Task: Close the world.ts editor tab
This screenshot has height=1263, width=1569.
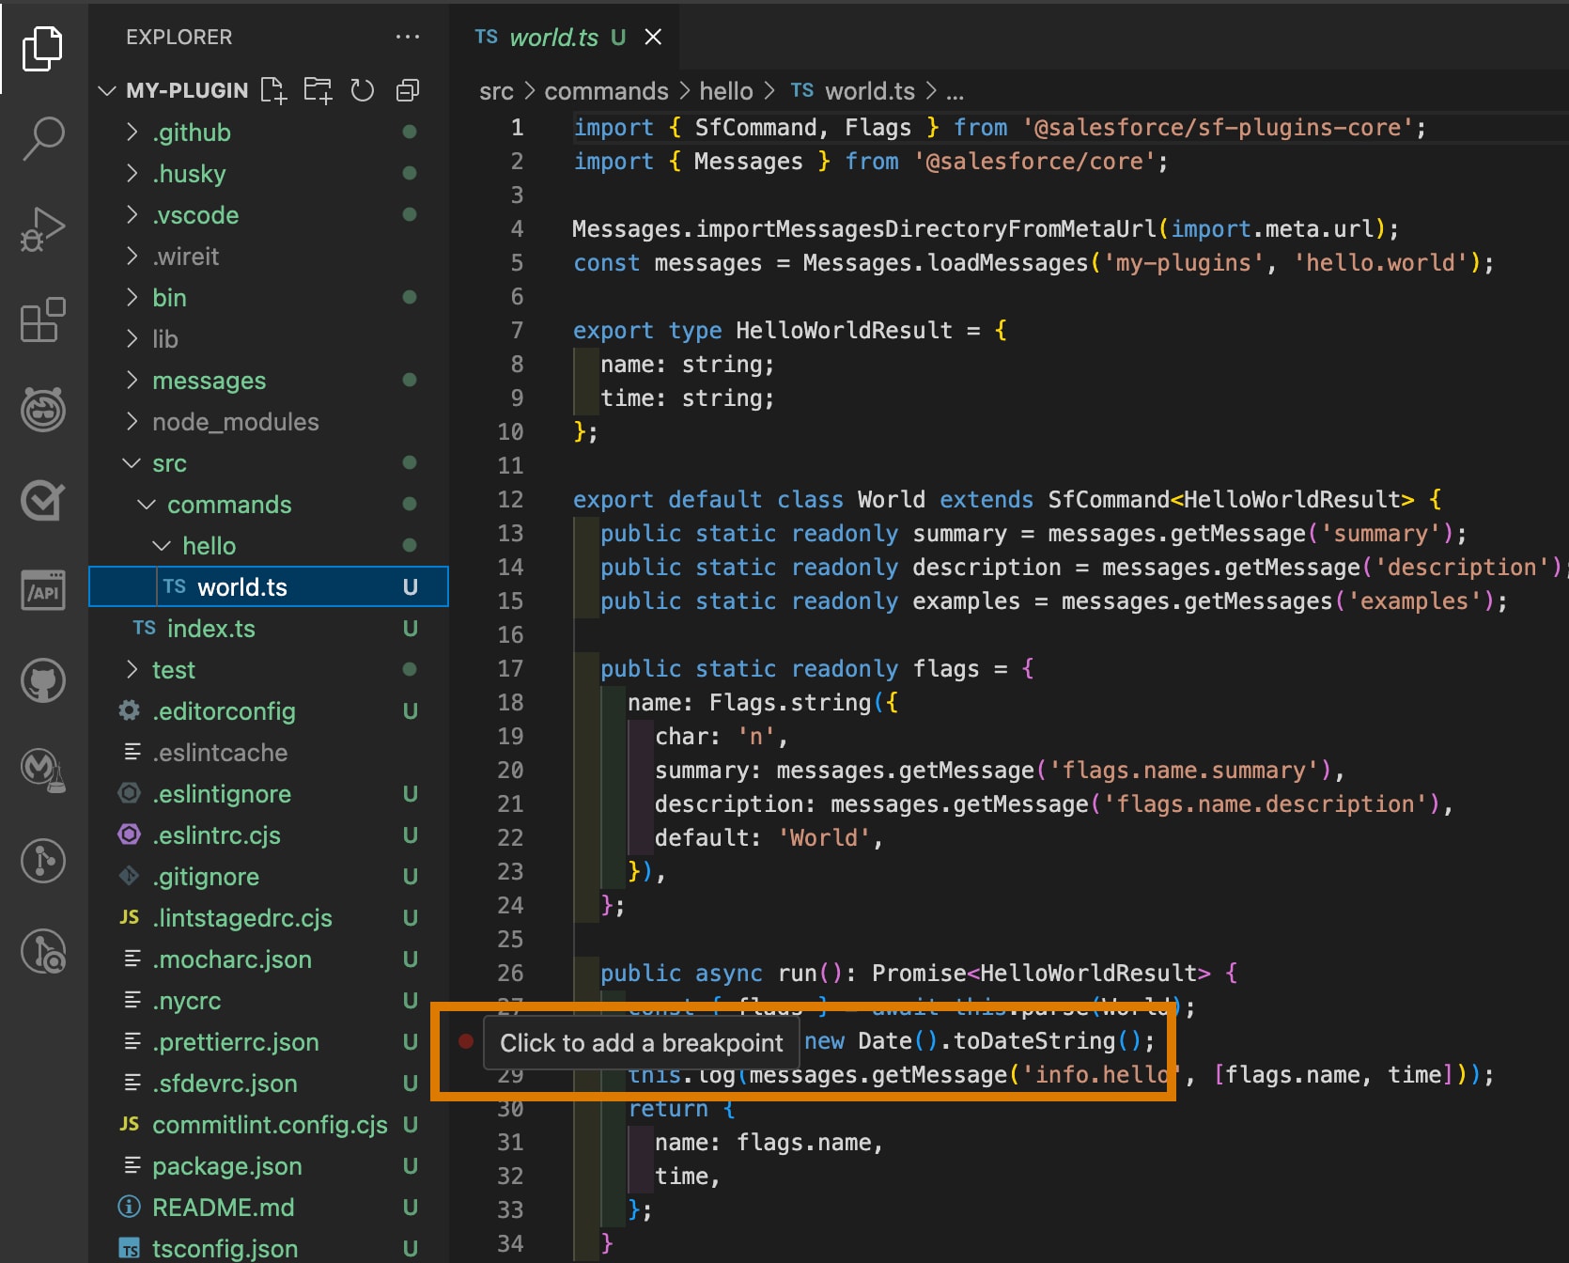Action: pyautogui.click(x=653, y=37)
